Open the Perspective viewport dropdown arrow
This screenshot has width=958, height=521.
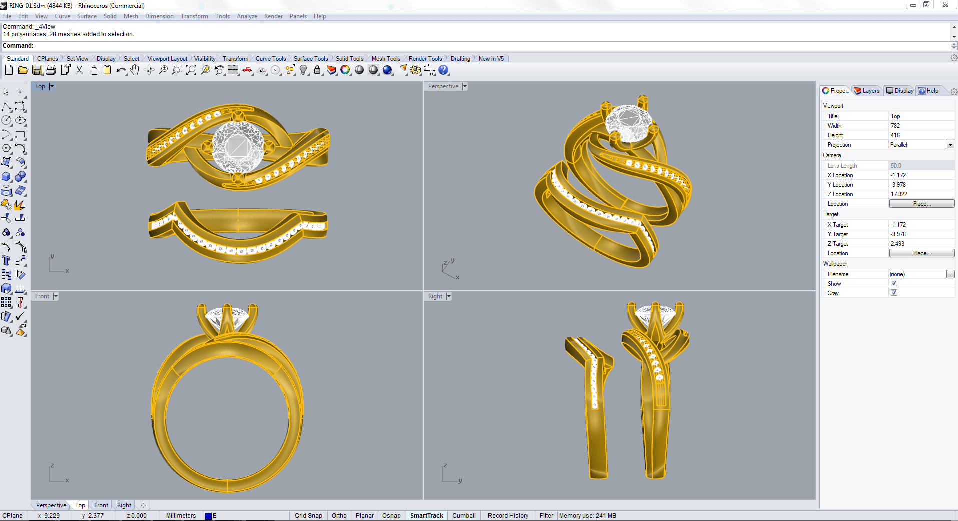click(x=465, y=86)
